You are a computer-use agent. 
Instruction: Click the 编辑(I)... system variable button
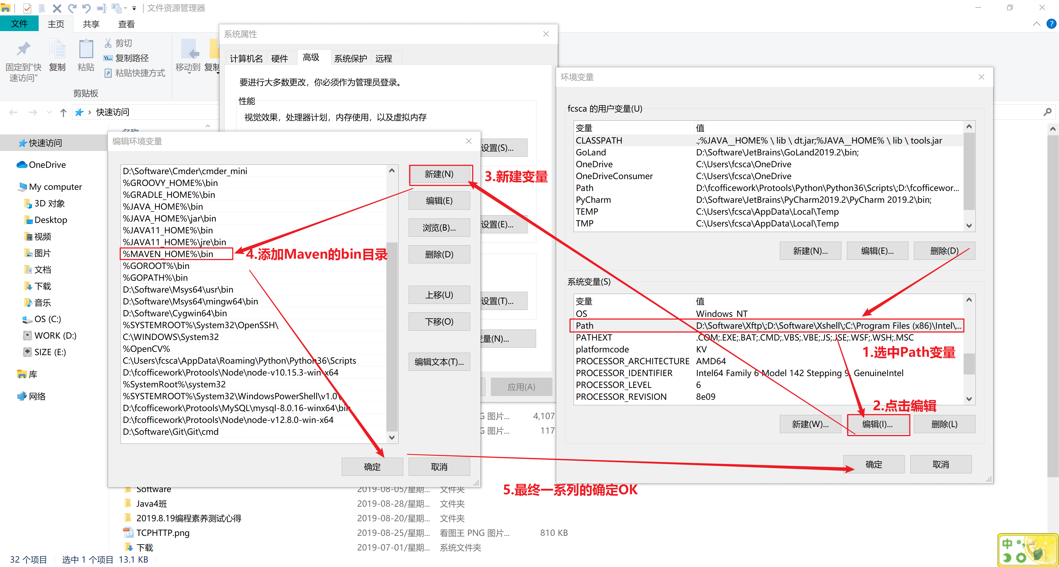pos(877,424)
